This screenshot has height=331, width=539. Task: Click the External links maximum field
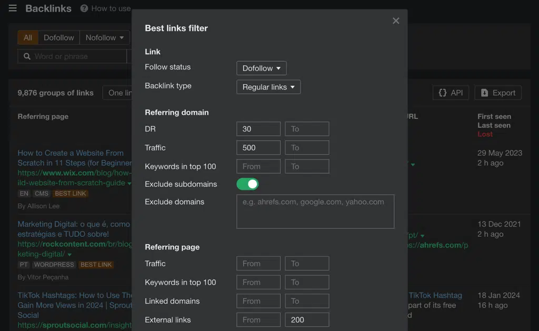coord(306,319)
